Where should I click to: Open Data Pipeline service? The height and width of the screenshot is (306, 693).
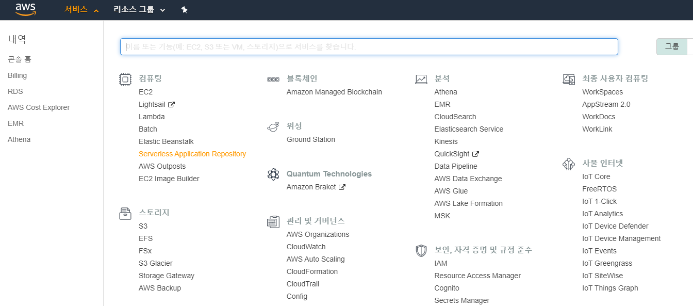tap(456, 166)
